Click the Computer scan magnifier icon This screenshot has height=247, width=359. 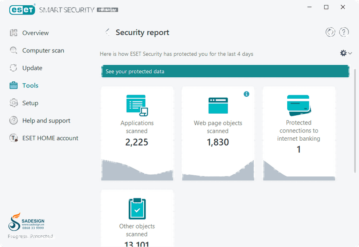tap(13, 50)
